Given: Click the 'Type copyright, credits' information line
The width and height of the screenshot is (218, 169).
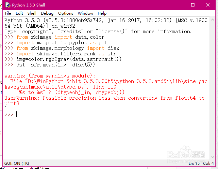Looking at the screenshot, I should click(98, 32).
